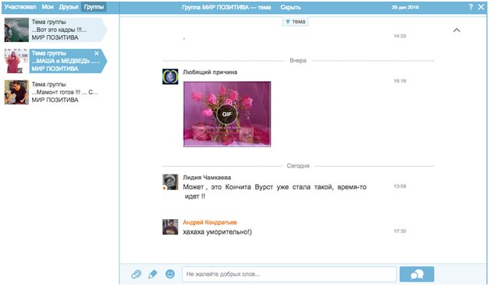This screenshot has width=489, height=286.
Task: Click the 13:09 message timestamp
Action: pos(400,186)
